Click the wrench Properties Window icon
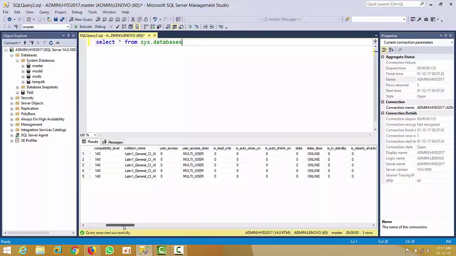The image size is (456, 256). [419, 19]
